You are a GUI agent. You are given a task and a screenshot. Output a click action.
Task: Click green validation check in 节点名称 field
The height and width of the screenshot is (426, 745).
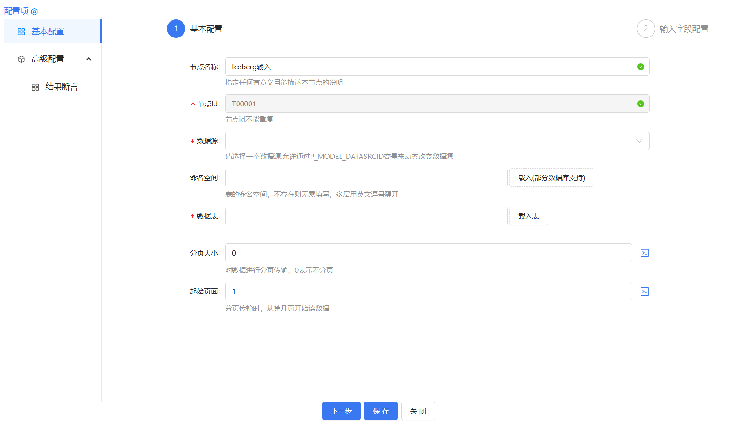641,67
